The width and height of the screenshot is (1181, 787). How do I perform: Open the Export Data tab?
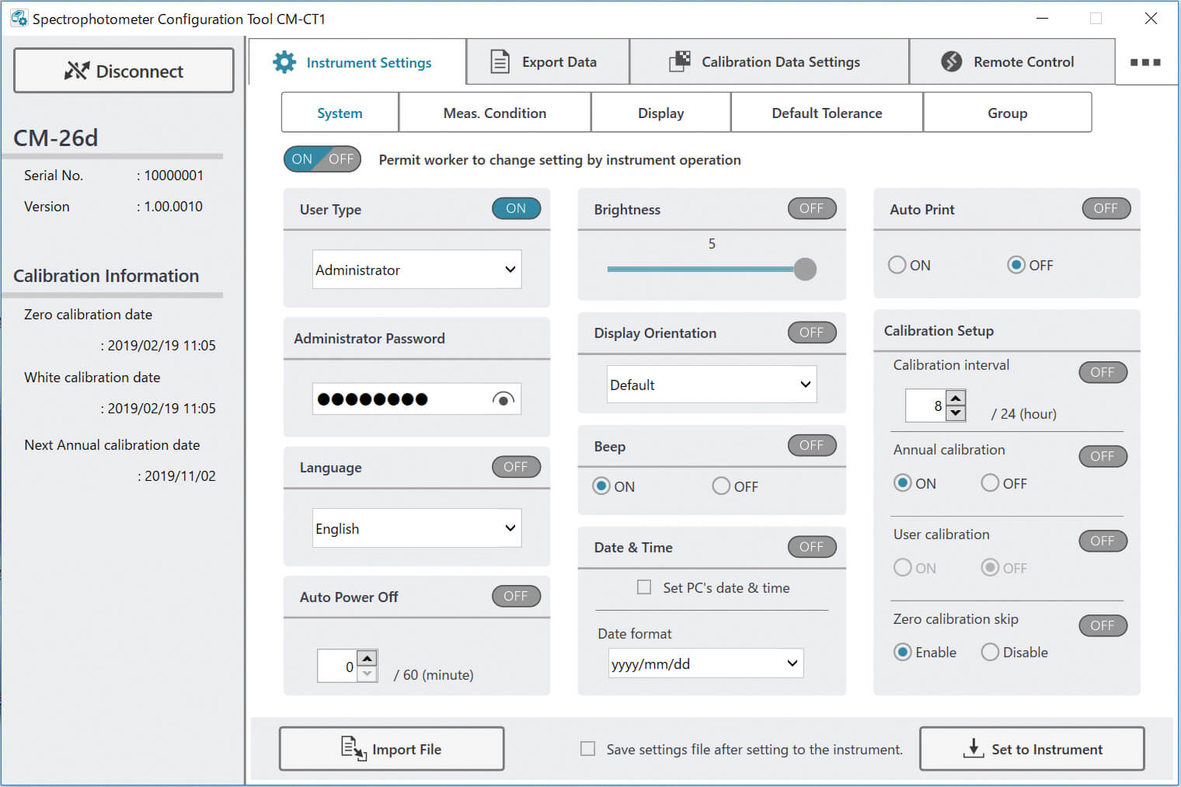(x=548, y=61)
